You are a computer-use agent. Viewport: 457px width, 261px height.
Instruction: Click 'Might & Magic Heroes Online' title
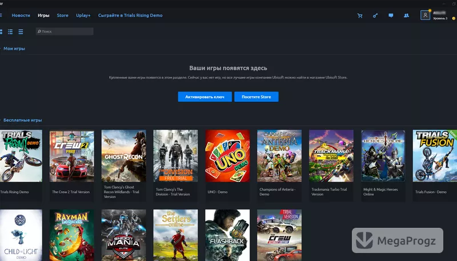click(x=380, y=192)
